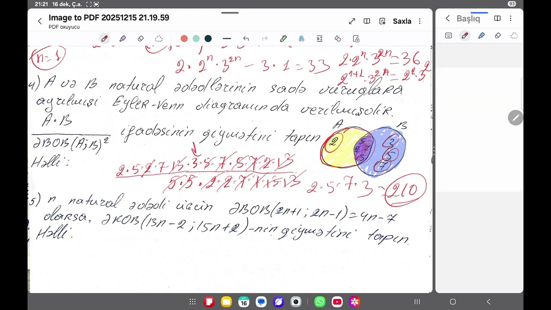The image size is (551, 310).
Task: Click the document title 'Image to PDF 20251215 21.19.59'
Action: coord(109,18)
